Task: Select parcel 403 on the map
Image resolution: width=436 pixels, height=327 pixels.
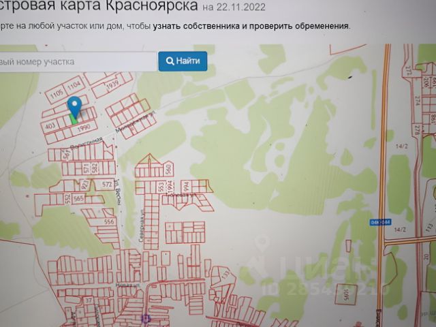Action: [50, 125]
